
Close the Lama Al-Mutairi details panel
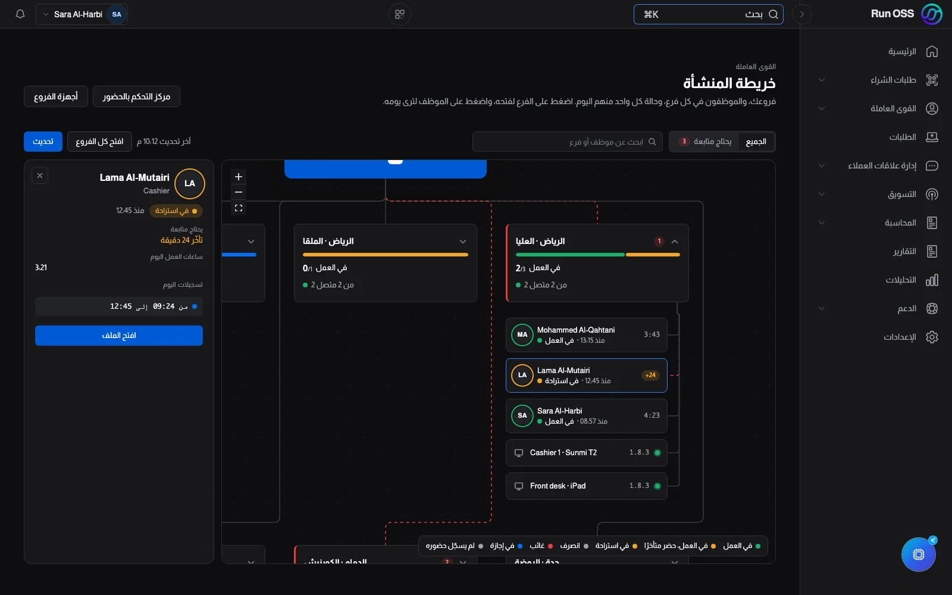coord(40,176)
